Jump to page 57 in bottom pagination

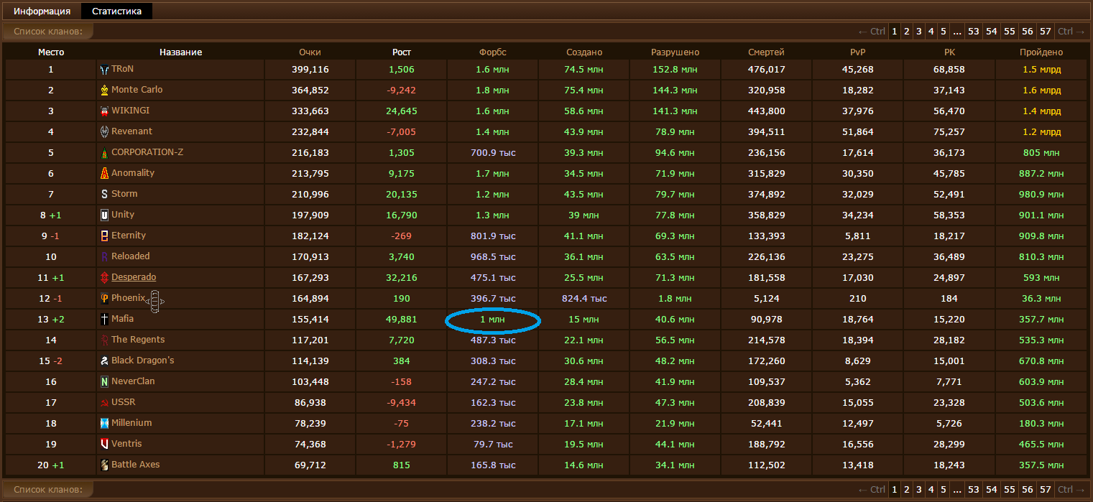(x=1046, y=490)
